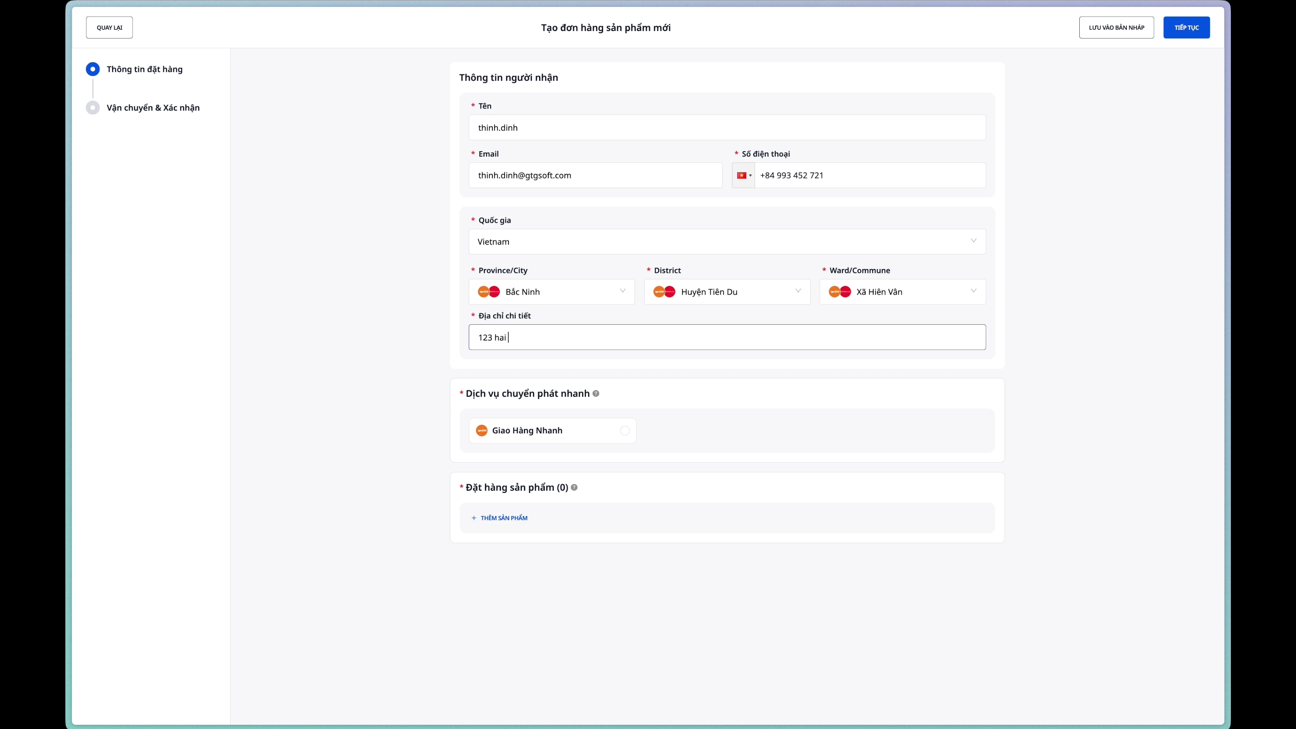
Task: Go to Vận chuyển & Xác nhận step
Action: coord(153,108)
